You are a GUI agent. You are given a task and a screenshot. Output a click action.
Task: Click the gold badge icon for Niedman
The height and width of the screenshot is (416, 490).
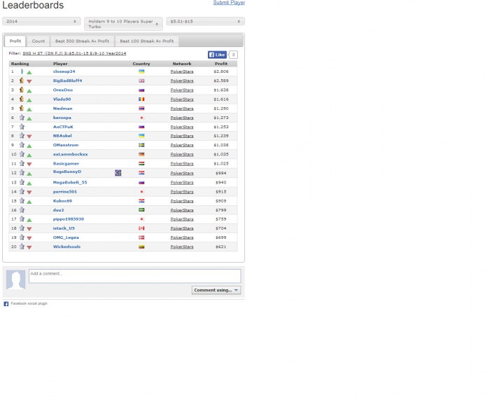tap(22, 109)
